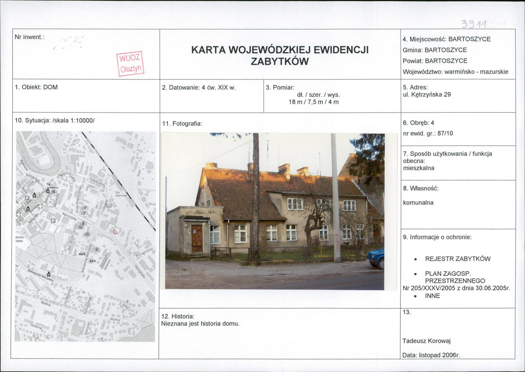Click the "REJESTR ZABYTKÓW" bullet item
This screenshot has width=525, height=372.
coord(458,259)
